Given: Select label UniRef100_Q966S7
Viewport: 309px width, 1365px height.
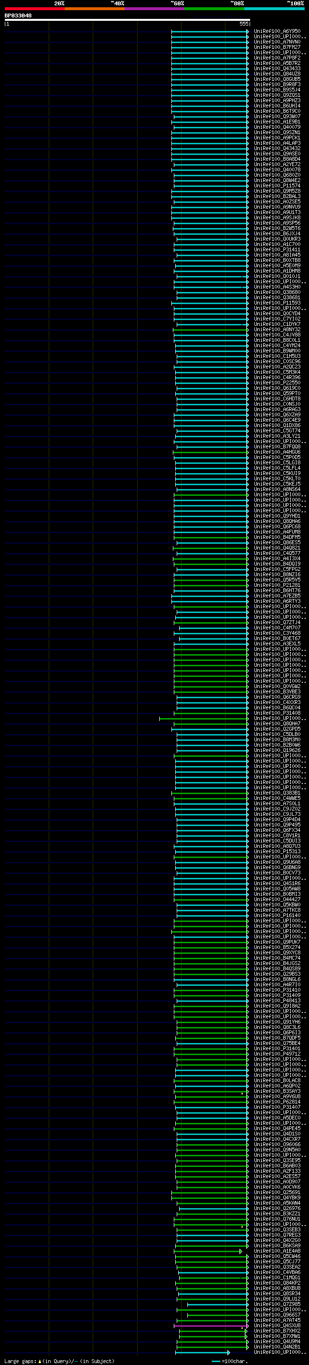Looking at the screenshot, I should point(277,1315).
